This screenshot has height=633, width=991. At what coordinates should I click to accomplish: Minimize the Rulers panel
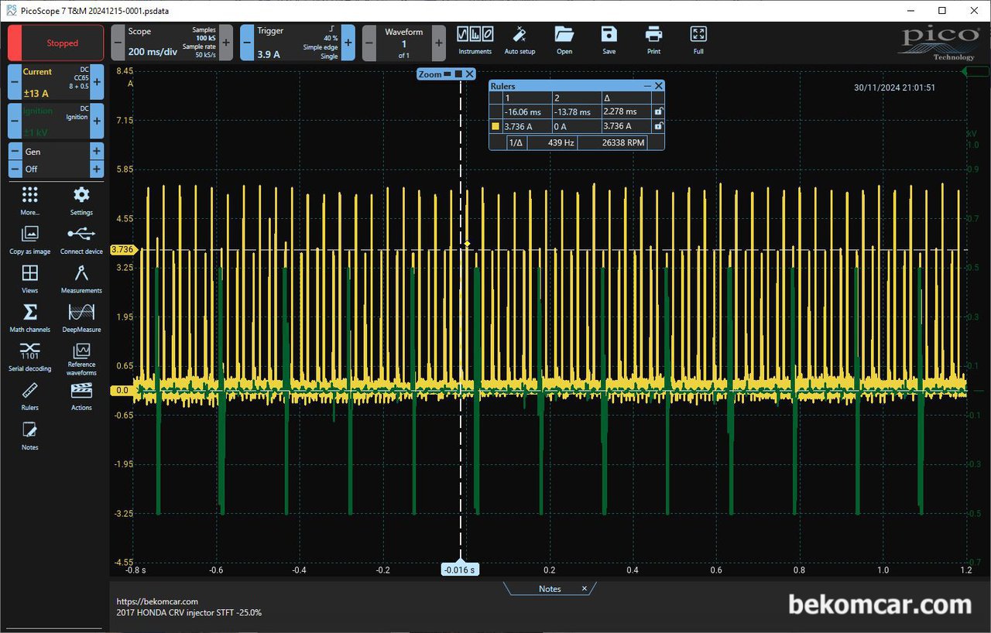[x=648, y=86]
